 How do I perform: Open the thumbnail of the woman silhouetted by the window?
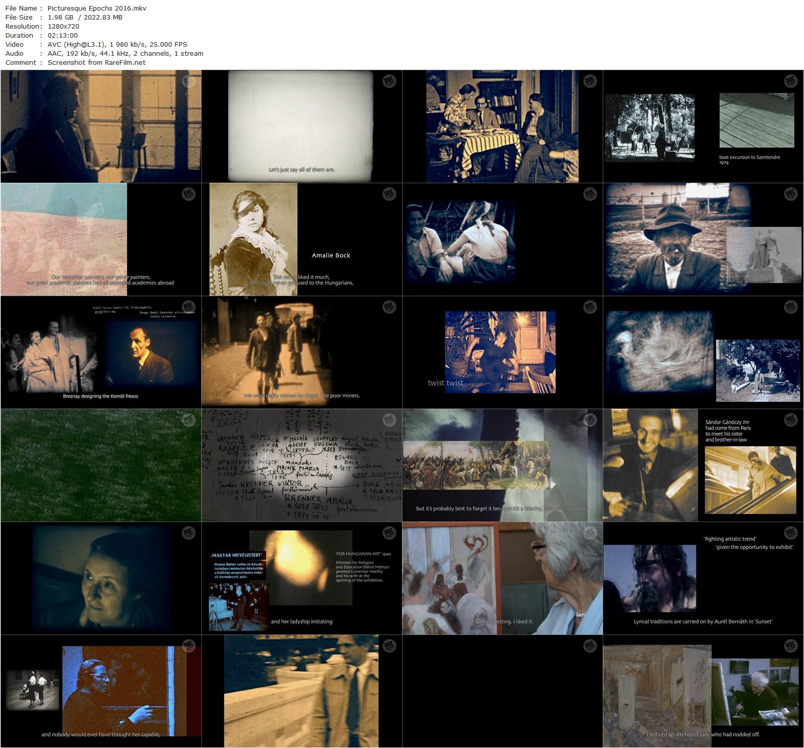coord(101,126)
